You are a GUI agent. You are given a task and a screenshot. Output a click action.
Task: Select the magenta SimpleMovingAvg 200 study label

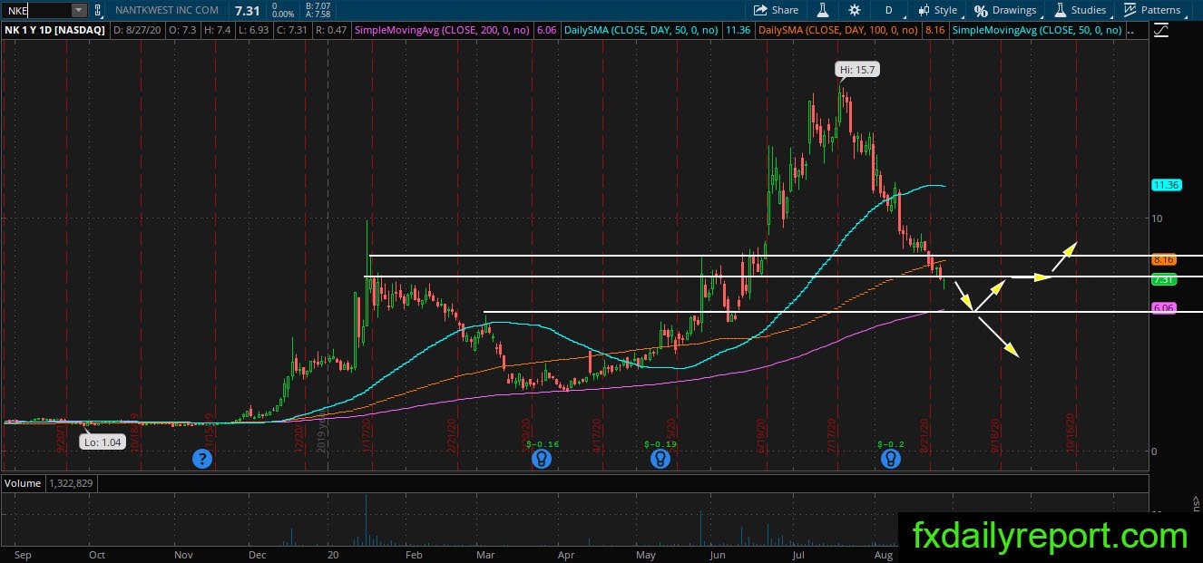pos(444,30)
